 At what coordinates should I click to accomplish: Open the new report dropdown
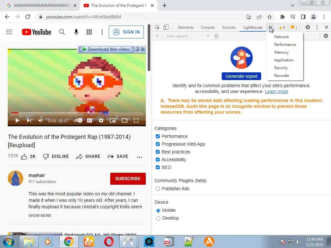[x=188, y=36]
